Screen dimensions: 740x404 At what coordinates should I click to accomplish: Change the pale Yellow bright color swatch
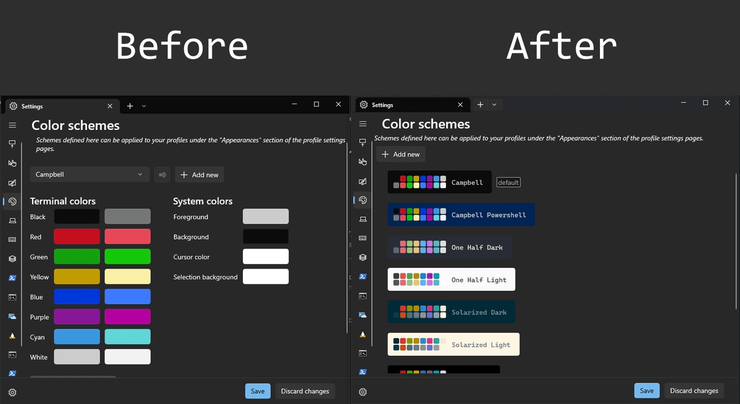(128, 277)
